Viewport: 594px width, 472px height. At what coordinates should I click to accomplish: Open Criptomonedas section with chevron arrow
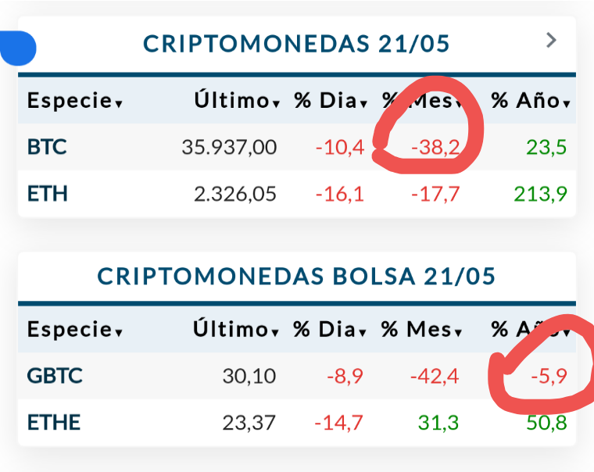pos(551,40)
